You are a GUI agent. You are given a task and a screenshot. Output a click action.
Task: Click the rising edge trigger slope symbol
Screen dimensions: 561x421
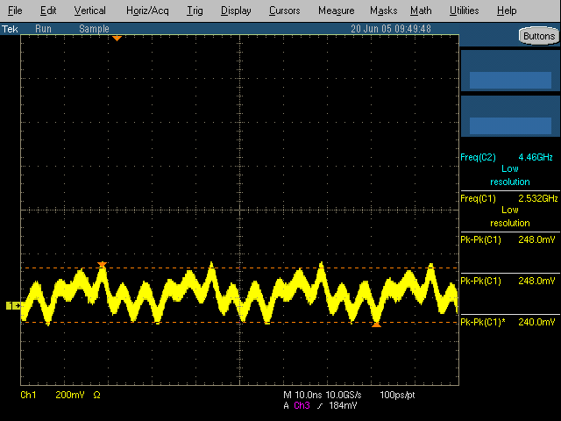pos(319,405)
